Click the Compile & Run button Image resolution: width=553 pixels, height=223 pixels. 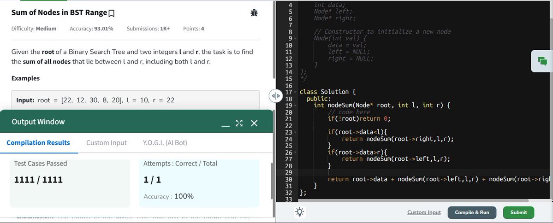pos(472,212)
